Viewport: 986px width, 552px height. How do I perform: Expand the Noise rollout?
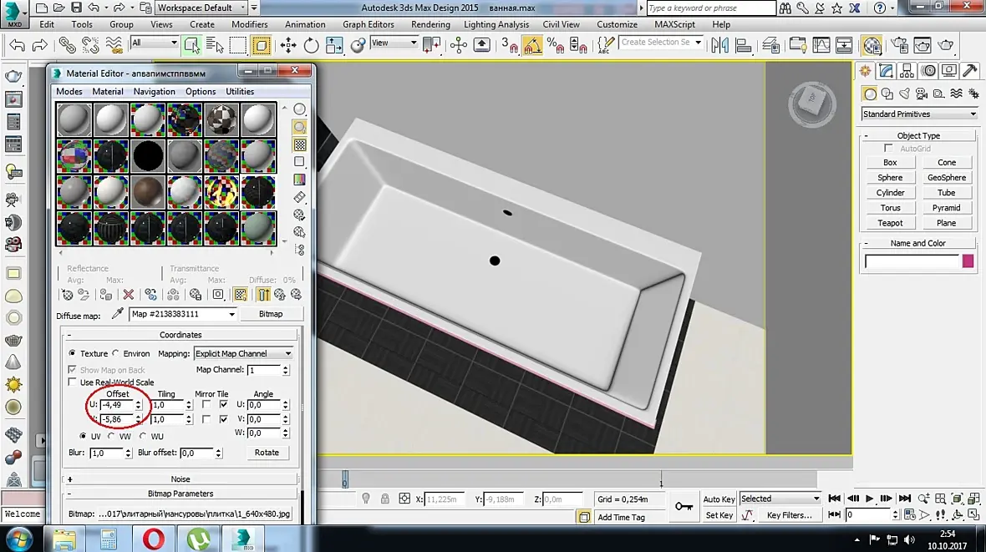coord(180,479)
